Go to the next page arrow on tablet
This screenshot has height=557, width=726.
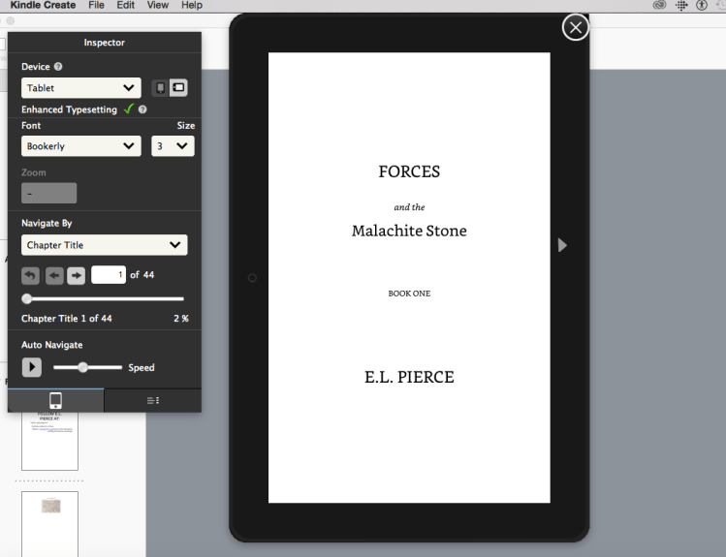click(x=562, y=245)
